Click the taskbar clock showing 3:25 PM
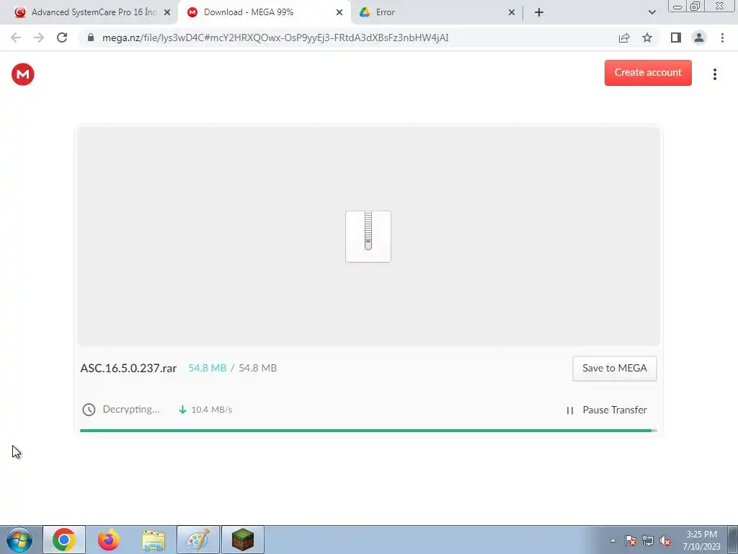This screenshot has height=554, width=738. click(x=701, y=540)
